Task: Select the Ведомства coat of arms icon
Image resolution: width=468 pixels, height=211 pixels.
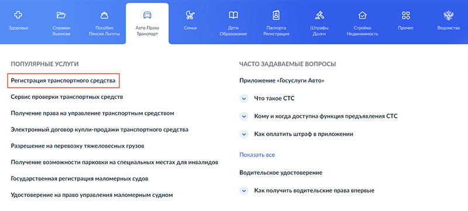Action: click(448, 15)
